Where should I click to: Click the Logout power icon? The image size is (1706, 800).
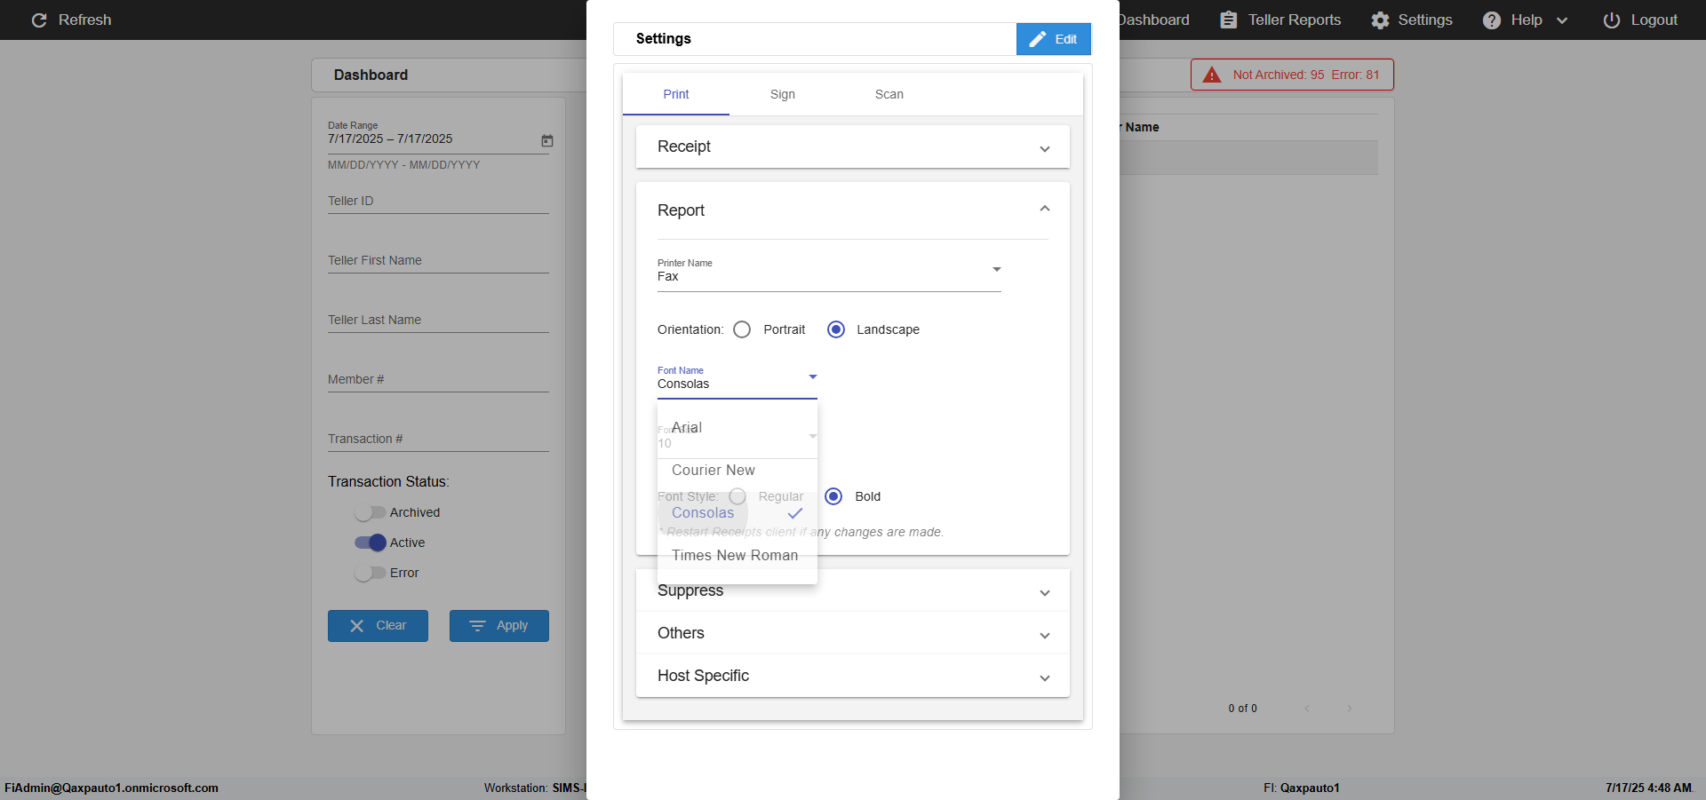1612,20
